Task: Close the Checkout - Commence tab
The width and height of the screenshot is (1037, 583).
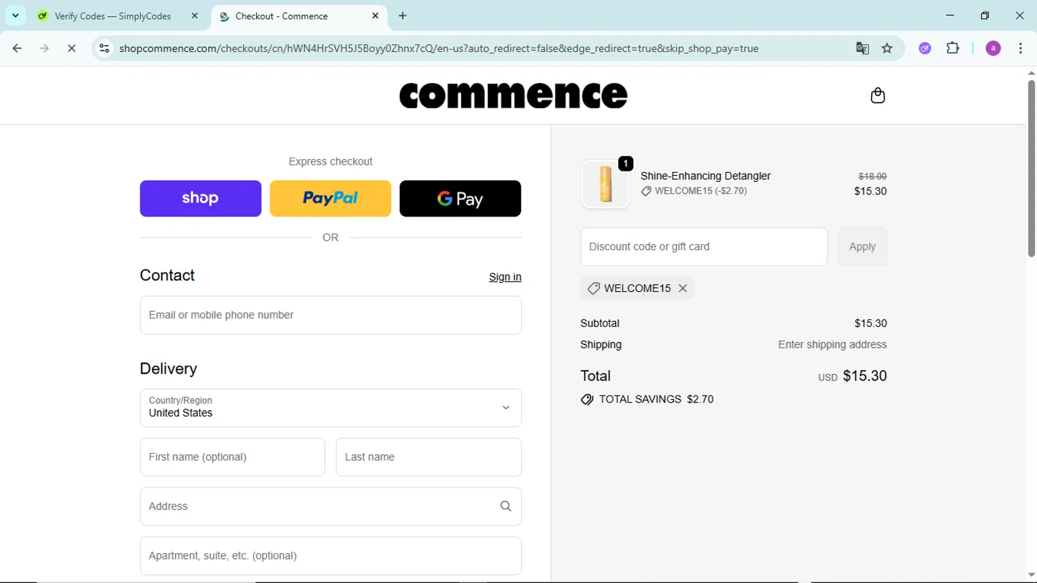Action: click(x=375, y=16)
